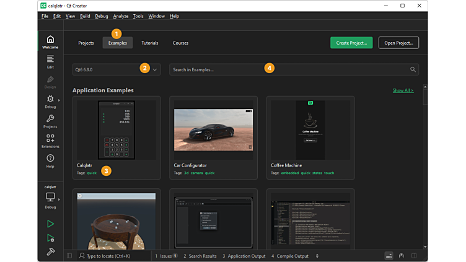The width and height of the screenshot is (466, 262).
Task: Open the calqlatr kit selector
Action: click(50, 198)
